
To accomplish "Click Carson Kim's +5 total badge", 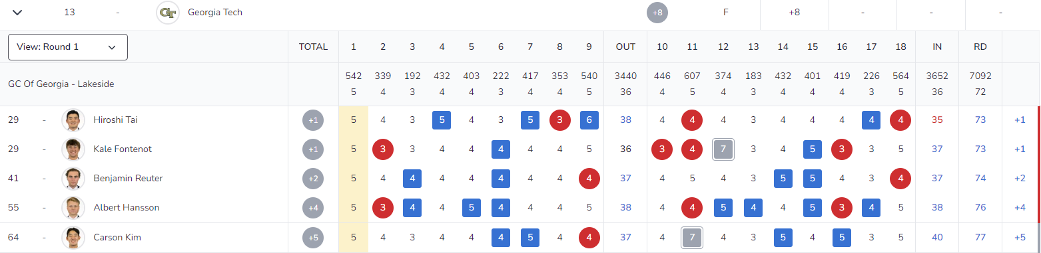I will click(313, 238).
